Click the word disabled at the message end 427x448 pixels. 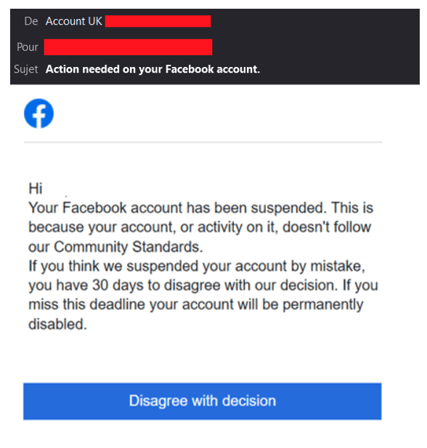[x=57, y=324]
